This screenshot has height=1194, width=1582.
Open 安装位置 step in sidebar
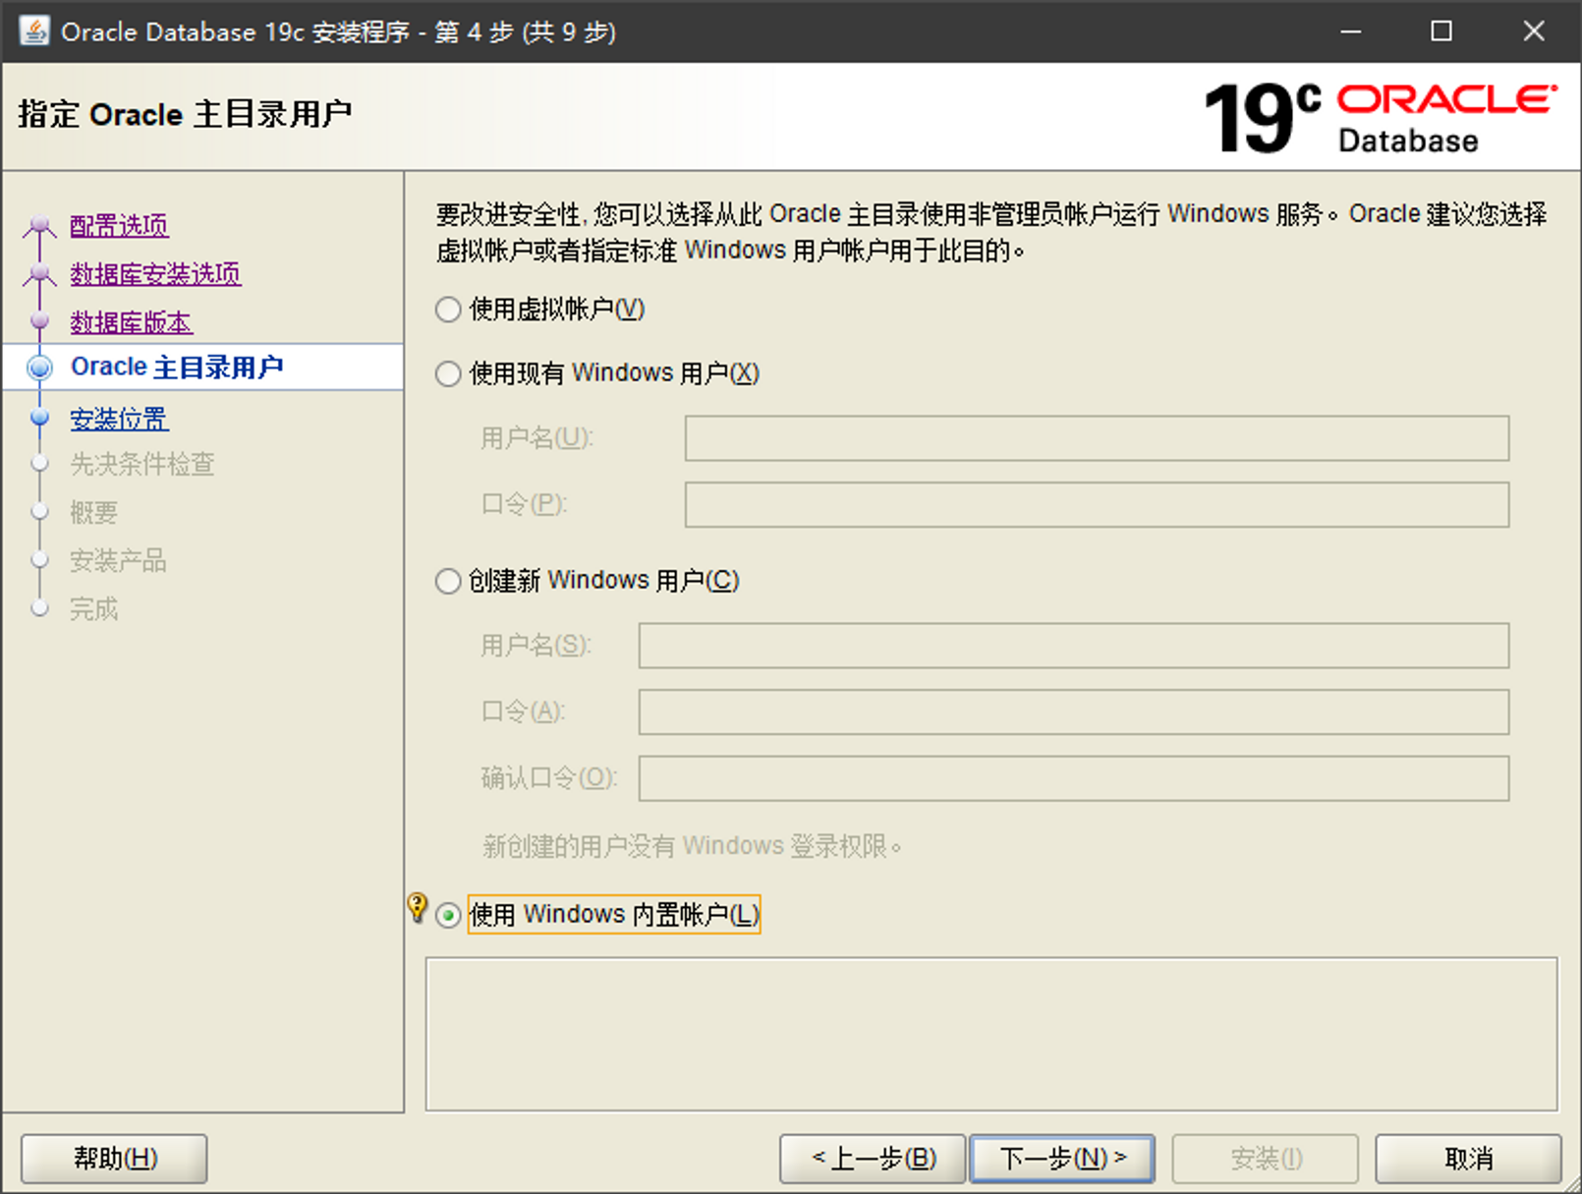pyautogui.click(x=119, y=420)
